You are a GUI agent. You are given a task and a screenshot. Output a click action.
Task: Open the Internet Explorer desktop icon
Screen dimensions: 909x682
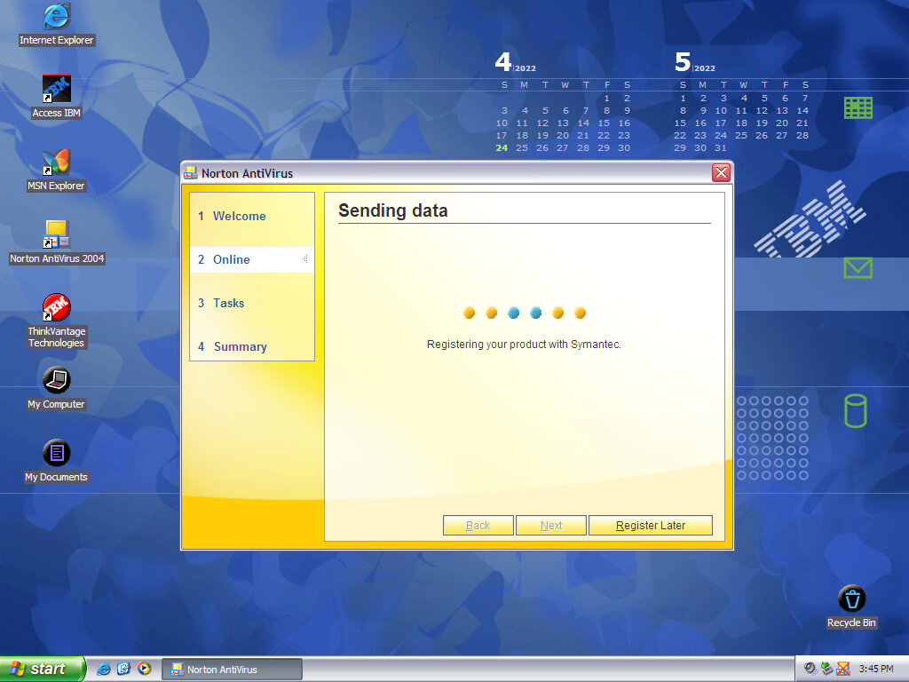(57, 17)
